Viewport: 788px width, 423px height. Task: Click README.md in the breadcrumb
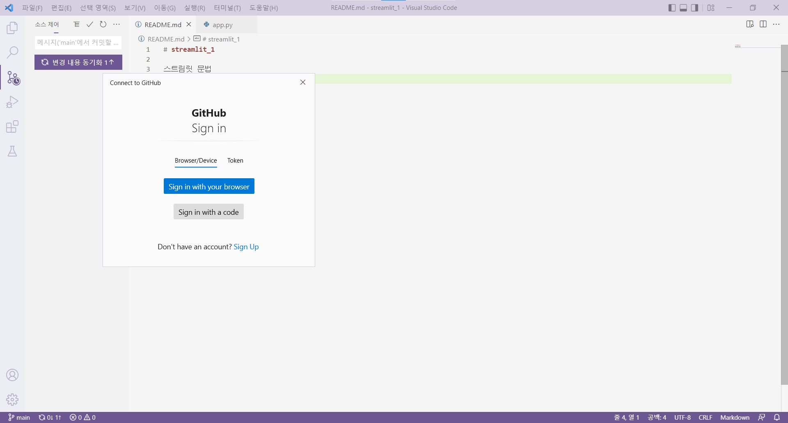pos(166,39)
